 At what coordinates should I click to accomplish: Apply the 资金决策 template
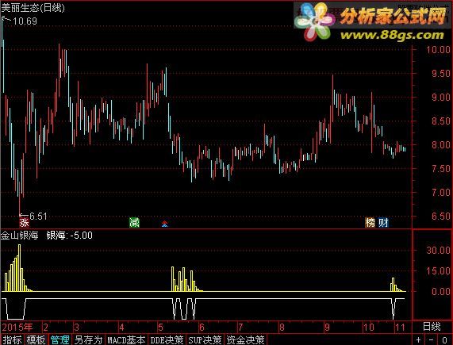(245, 339)
